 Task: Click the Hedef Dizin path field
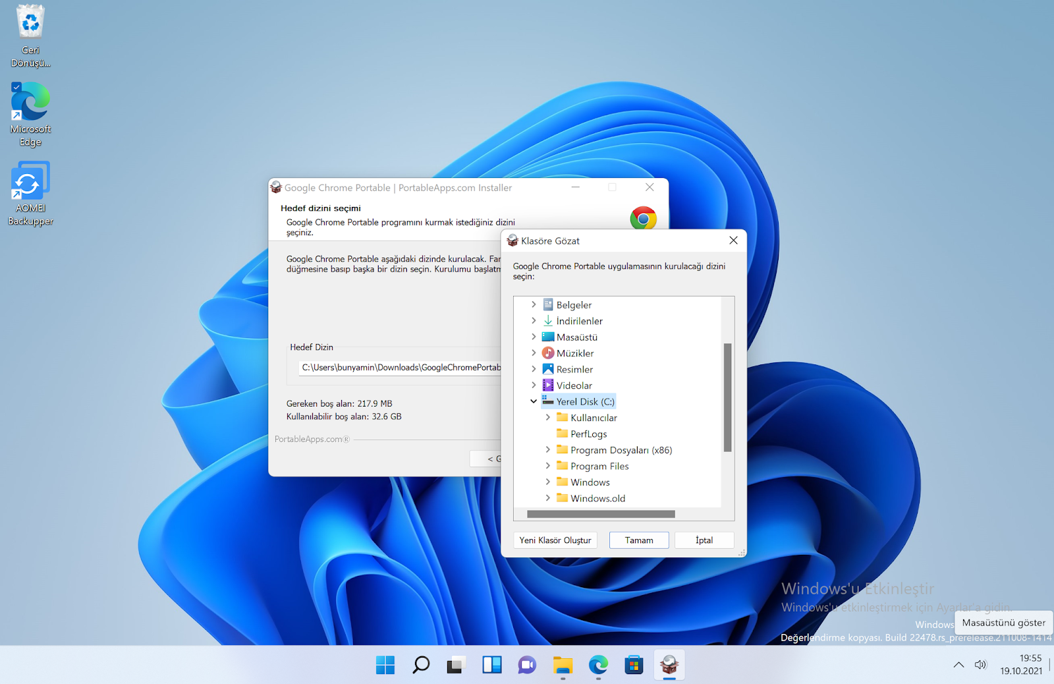400,368
